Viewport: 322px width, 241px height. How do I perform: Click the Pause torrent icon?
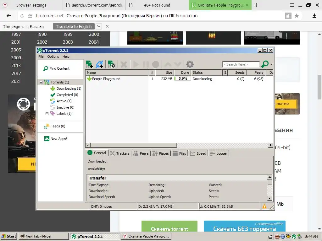pos(146,64)
